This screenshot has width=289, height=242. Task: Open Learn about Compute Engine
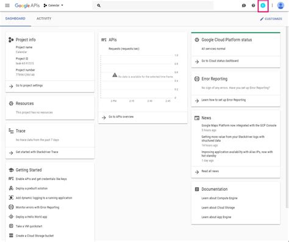coord(219,198)
